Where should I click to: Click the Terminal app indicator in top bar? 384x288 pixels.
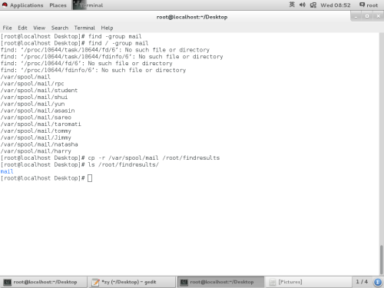pos(88,5)
